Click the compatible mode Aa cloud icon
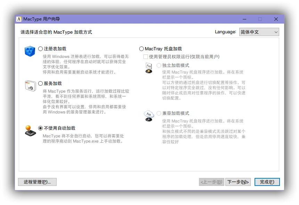Screen dimensions: 299x205 (x=149, y=116)
